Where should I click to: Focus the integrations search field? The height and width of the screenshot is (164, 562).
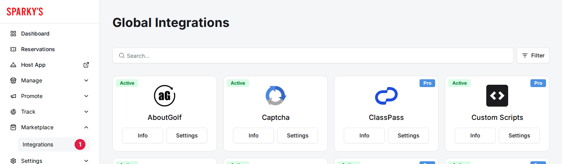[313, 55]
